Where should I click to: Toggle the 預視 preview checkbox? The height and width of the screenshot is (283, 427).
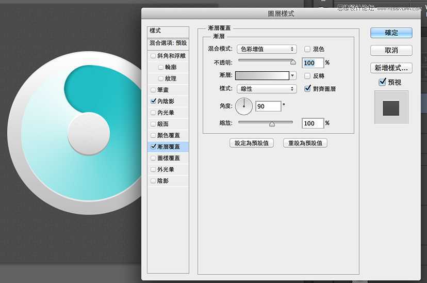[382, 82]
